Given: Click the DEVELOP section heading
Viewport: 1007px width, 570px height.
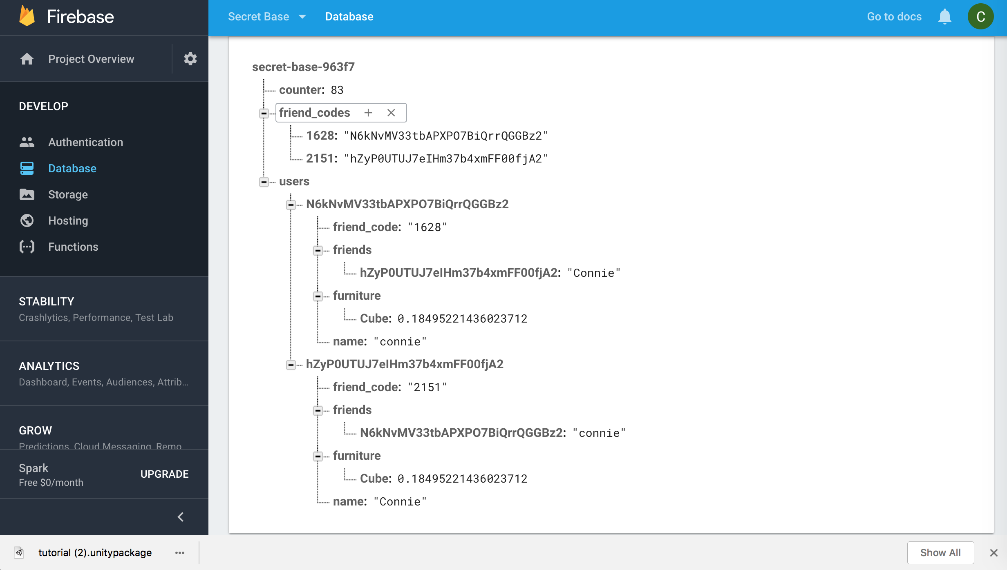Looking at the screenshot, I should click(x=43, y=106).
